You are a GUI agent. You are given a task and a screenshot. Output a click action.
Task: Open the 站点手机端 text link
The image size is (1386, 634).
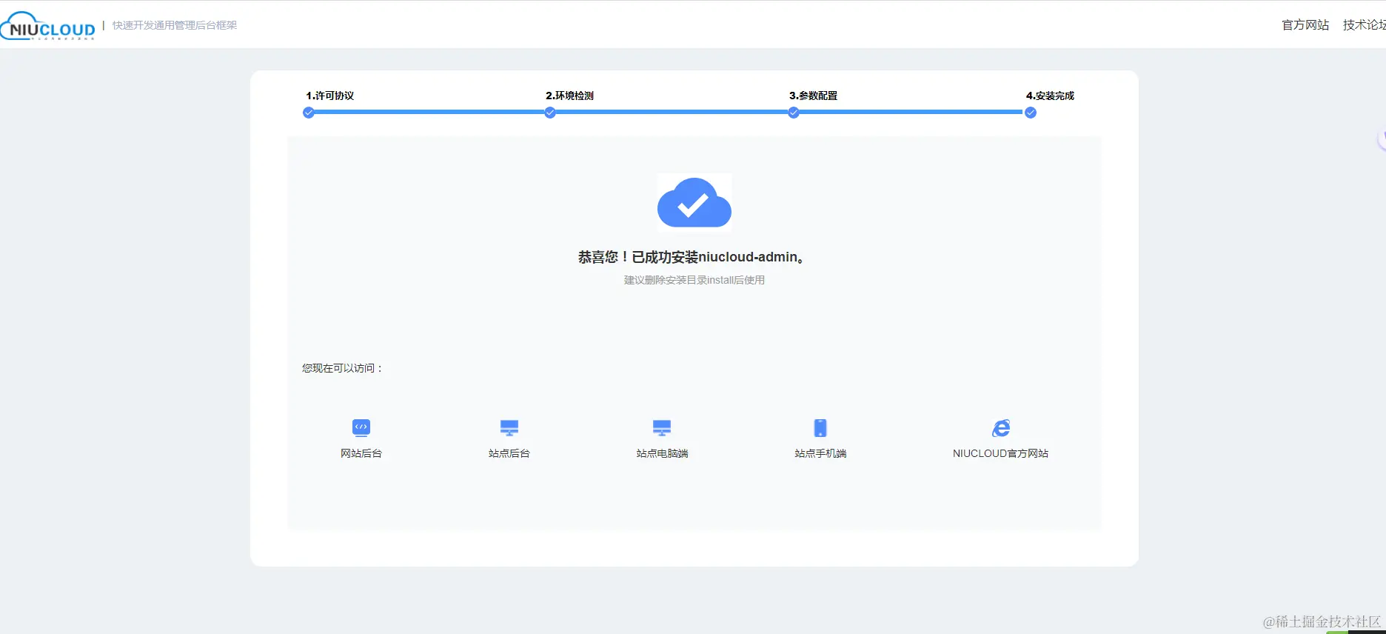(820, 453)
